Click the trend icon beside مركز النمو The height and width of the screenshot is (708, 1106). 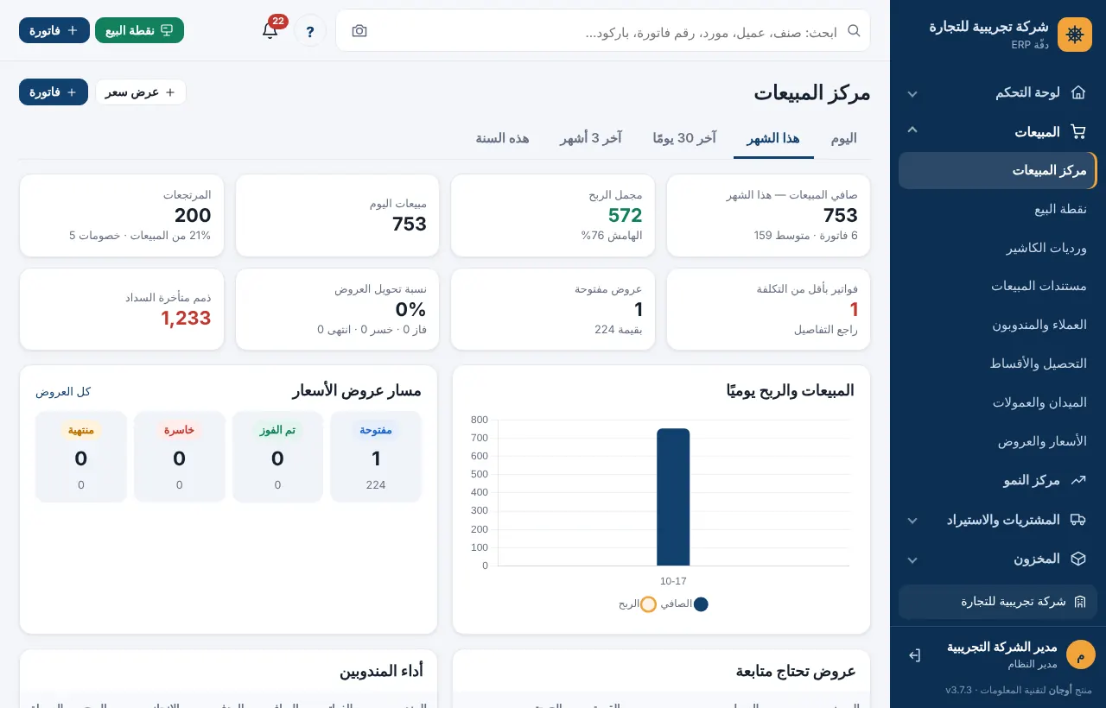click(1078, 480)
